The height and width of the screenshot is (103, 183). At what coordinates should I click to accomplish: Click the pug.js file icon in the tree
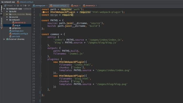(x=13, y=25)
